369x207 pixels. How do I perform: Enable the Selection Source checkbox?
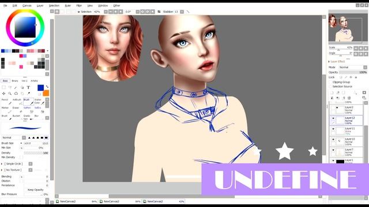coord(330,86)
